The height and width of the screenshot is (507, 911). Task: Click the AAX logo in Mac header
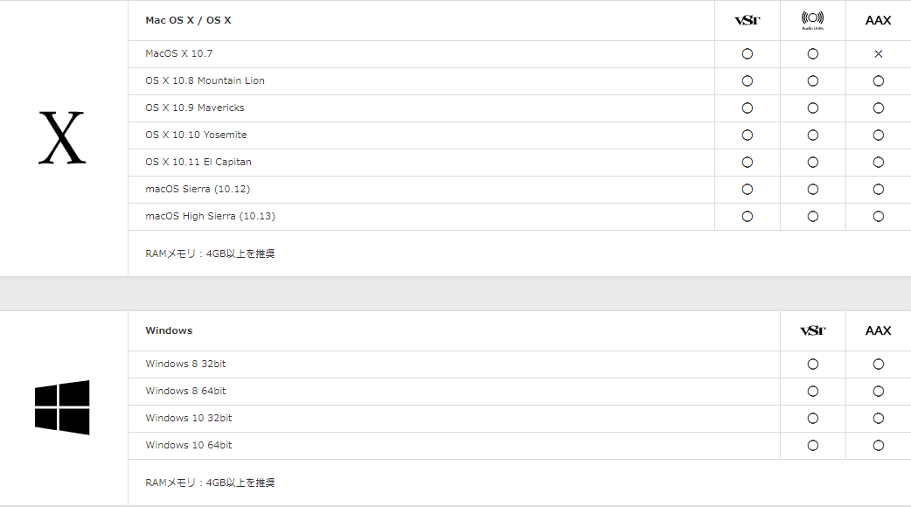pos(878,20)
